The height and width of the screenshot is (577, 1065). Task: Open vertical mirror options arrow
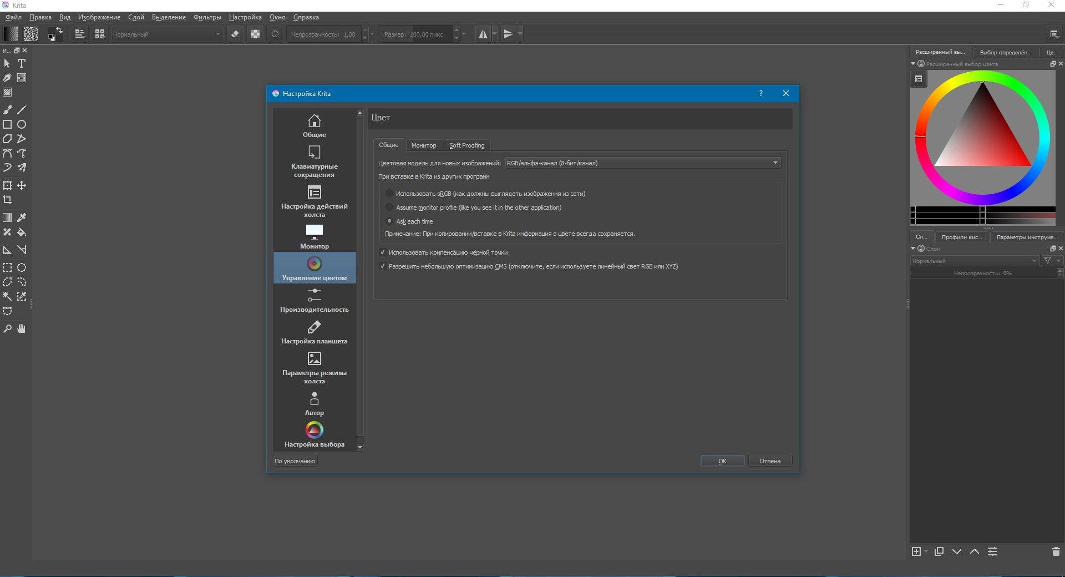coord(520,34)
